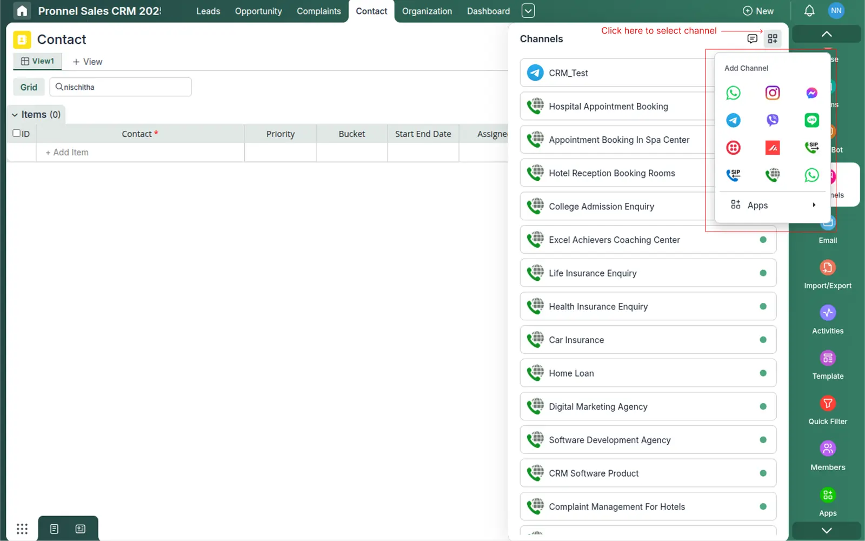Add an Instagram channel

[772, 93]
